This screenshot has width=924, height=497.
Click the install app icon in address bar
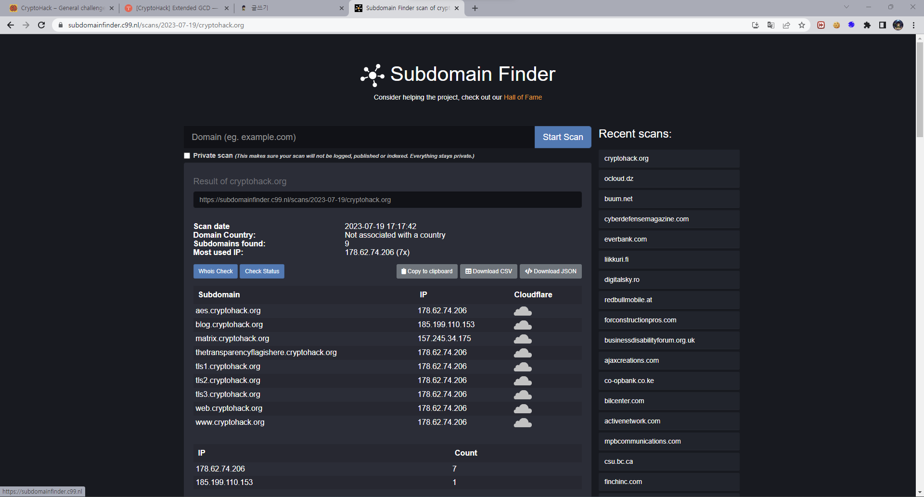click(x=756, y=25)
